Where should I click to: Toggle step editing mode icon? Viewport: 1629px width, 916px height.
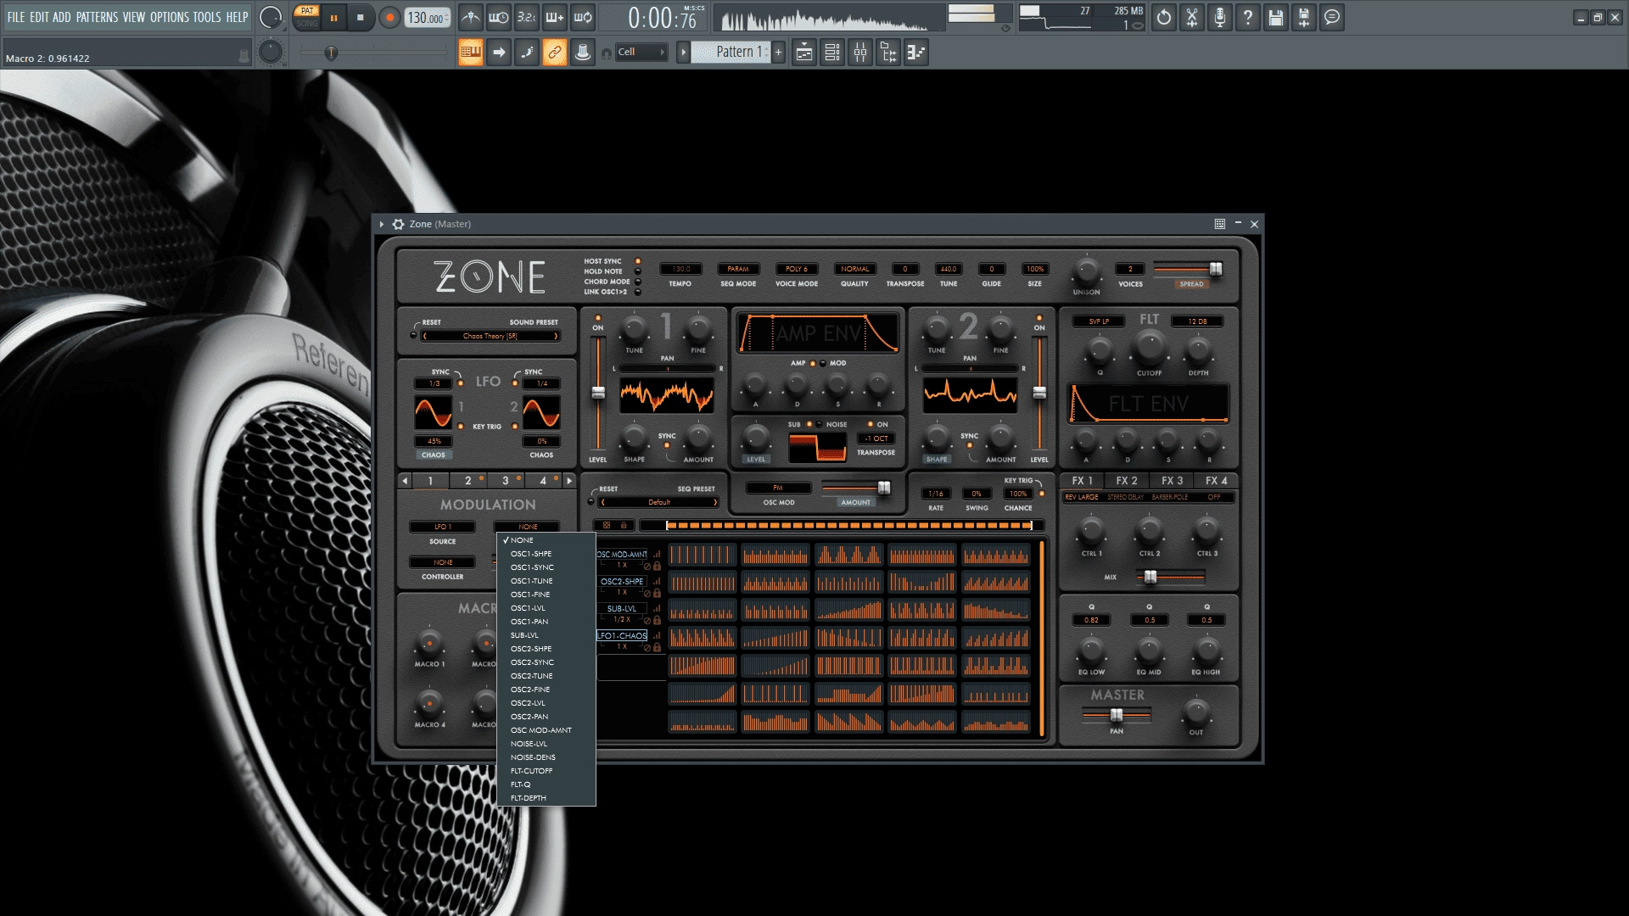tap(527, 53)
